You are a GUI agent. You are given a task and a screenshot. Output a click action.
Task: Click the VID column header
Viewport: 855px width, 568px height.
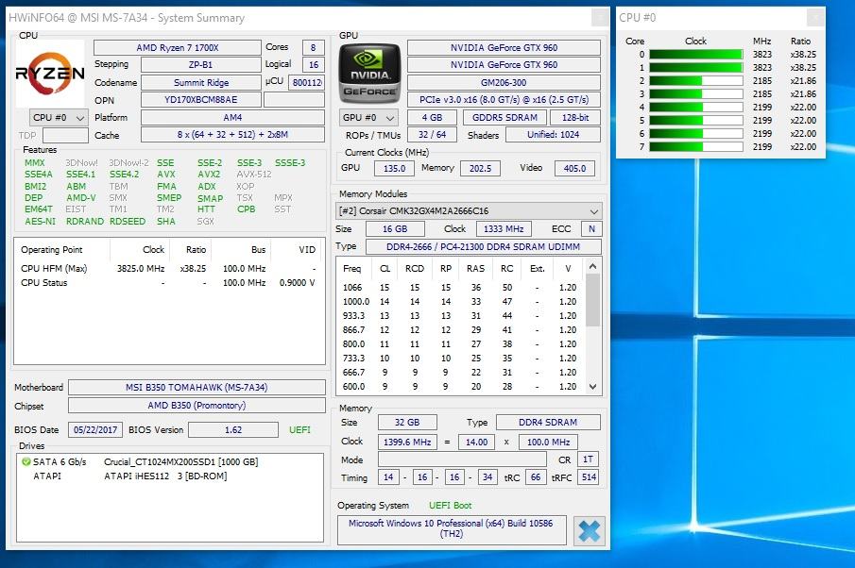(307, 249)
